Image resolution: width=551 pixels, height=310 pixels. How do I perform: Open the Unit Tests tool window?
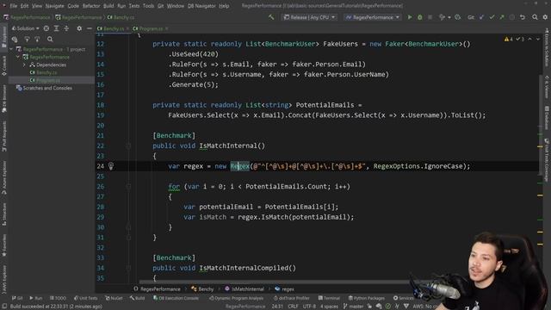86,298
